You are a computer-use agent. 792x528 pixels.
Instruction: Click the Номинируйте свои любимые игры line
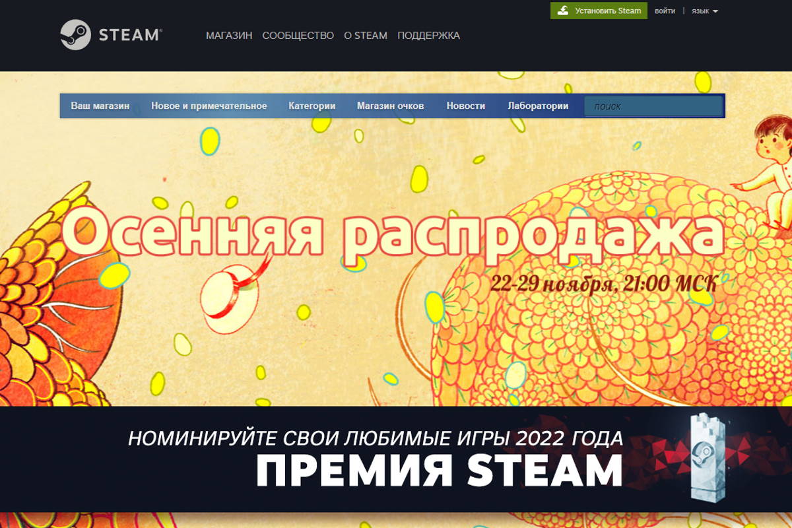tap(375, 438)
